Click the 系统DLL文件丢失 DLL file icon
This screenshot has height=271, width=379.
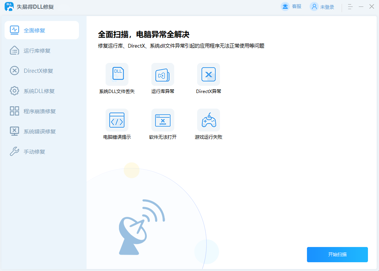117,74
